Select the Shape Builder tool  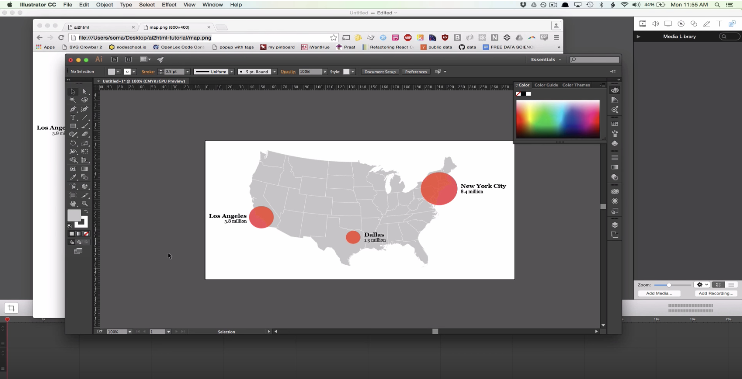point(73,160)
